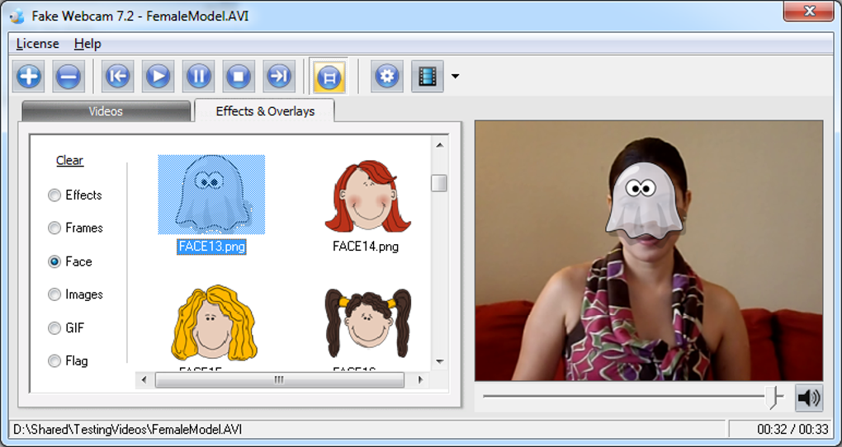Select the Face radio button
The width and height of the screenshot is (842, 447).
pyautogui.click(x=54, y=261)
